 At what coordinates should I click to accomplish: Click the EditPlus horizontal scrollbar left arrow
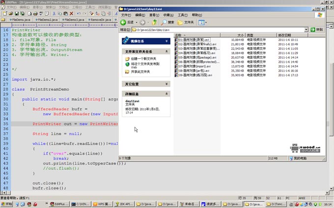click(x=3, y=193)
